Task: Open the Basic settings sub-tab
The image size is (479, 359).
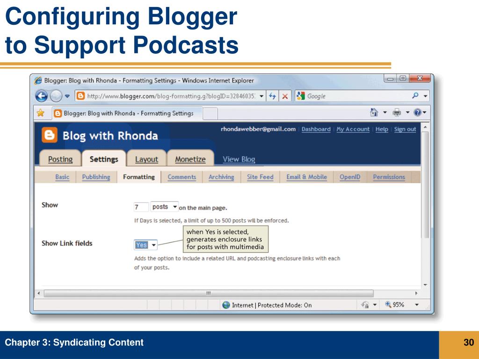Action: 62,177
